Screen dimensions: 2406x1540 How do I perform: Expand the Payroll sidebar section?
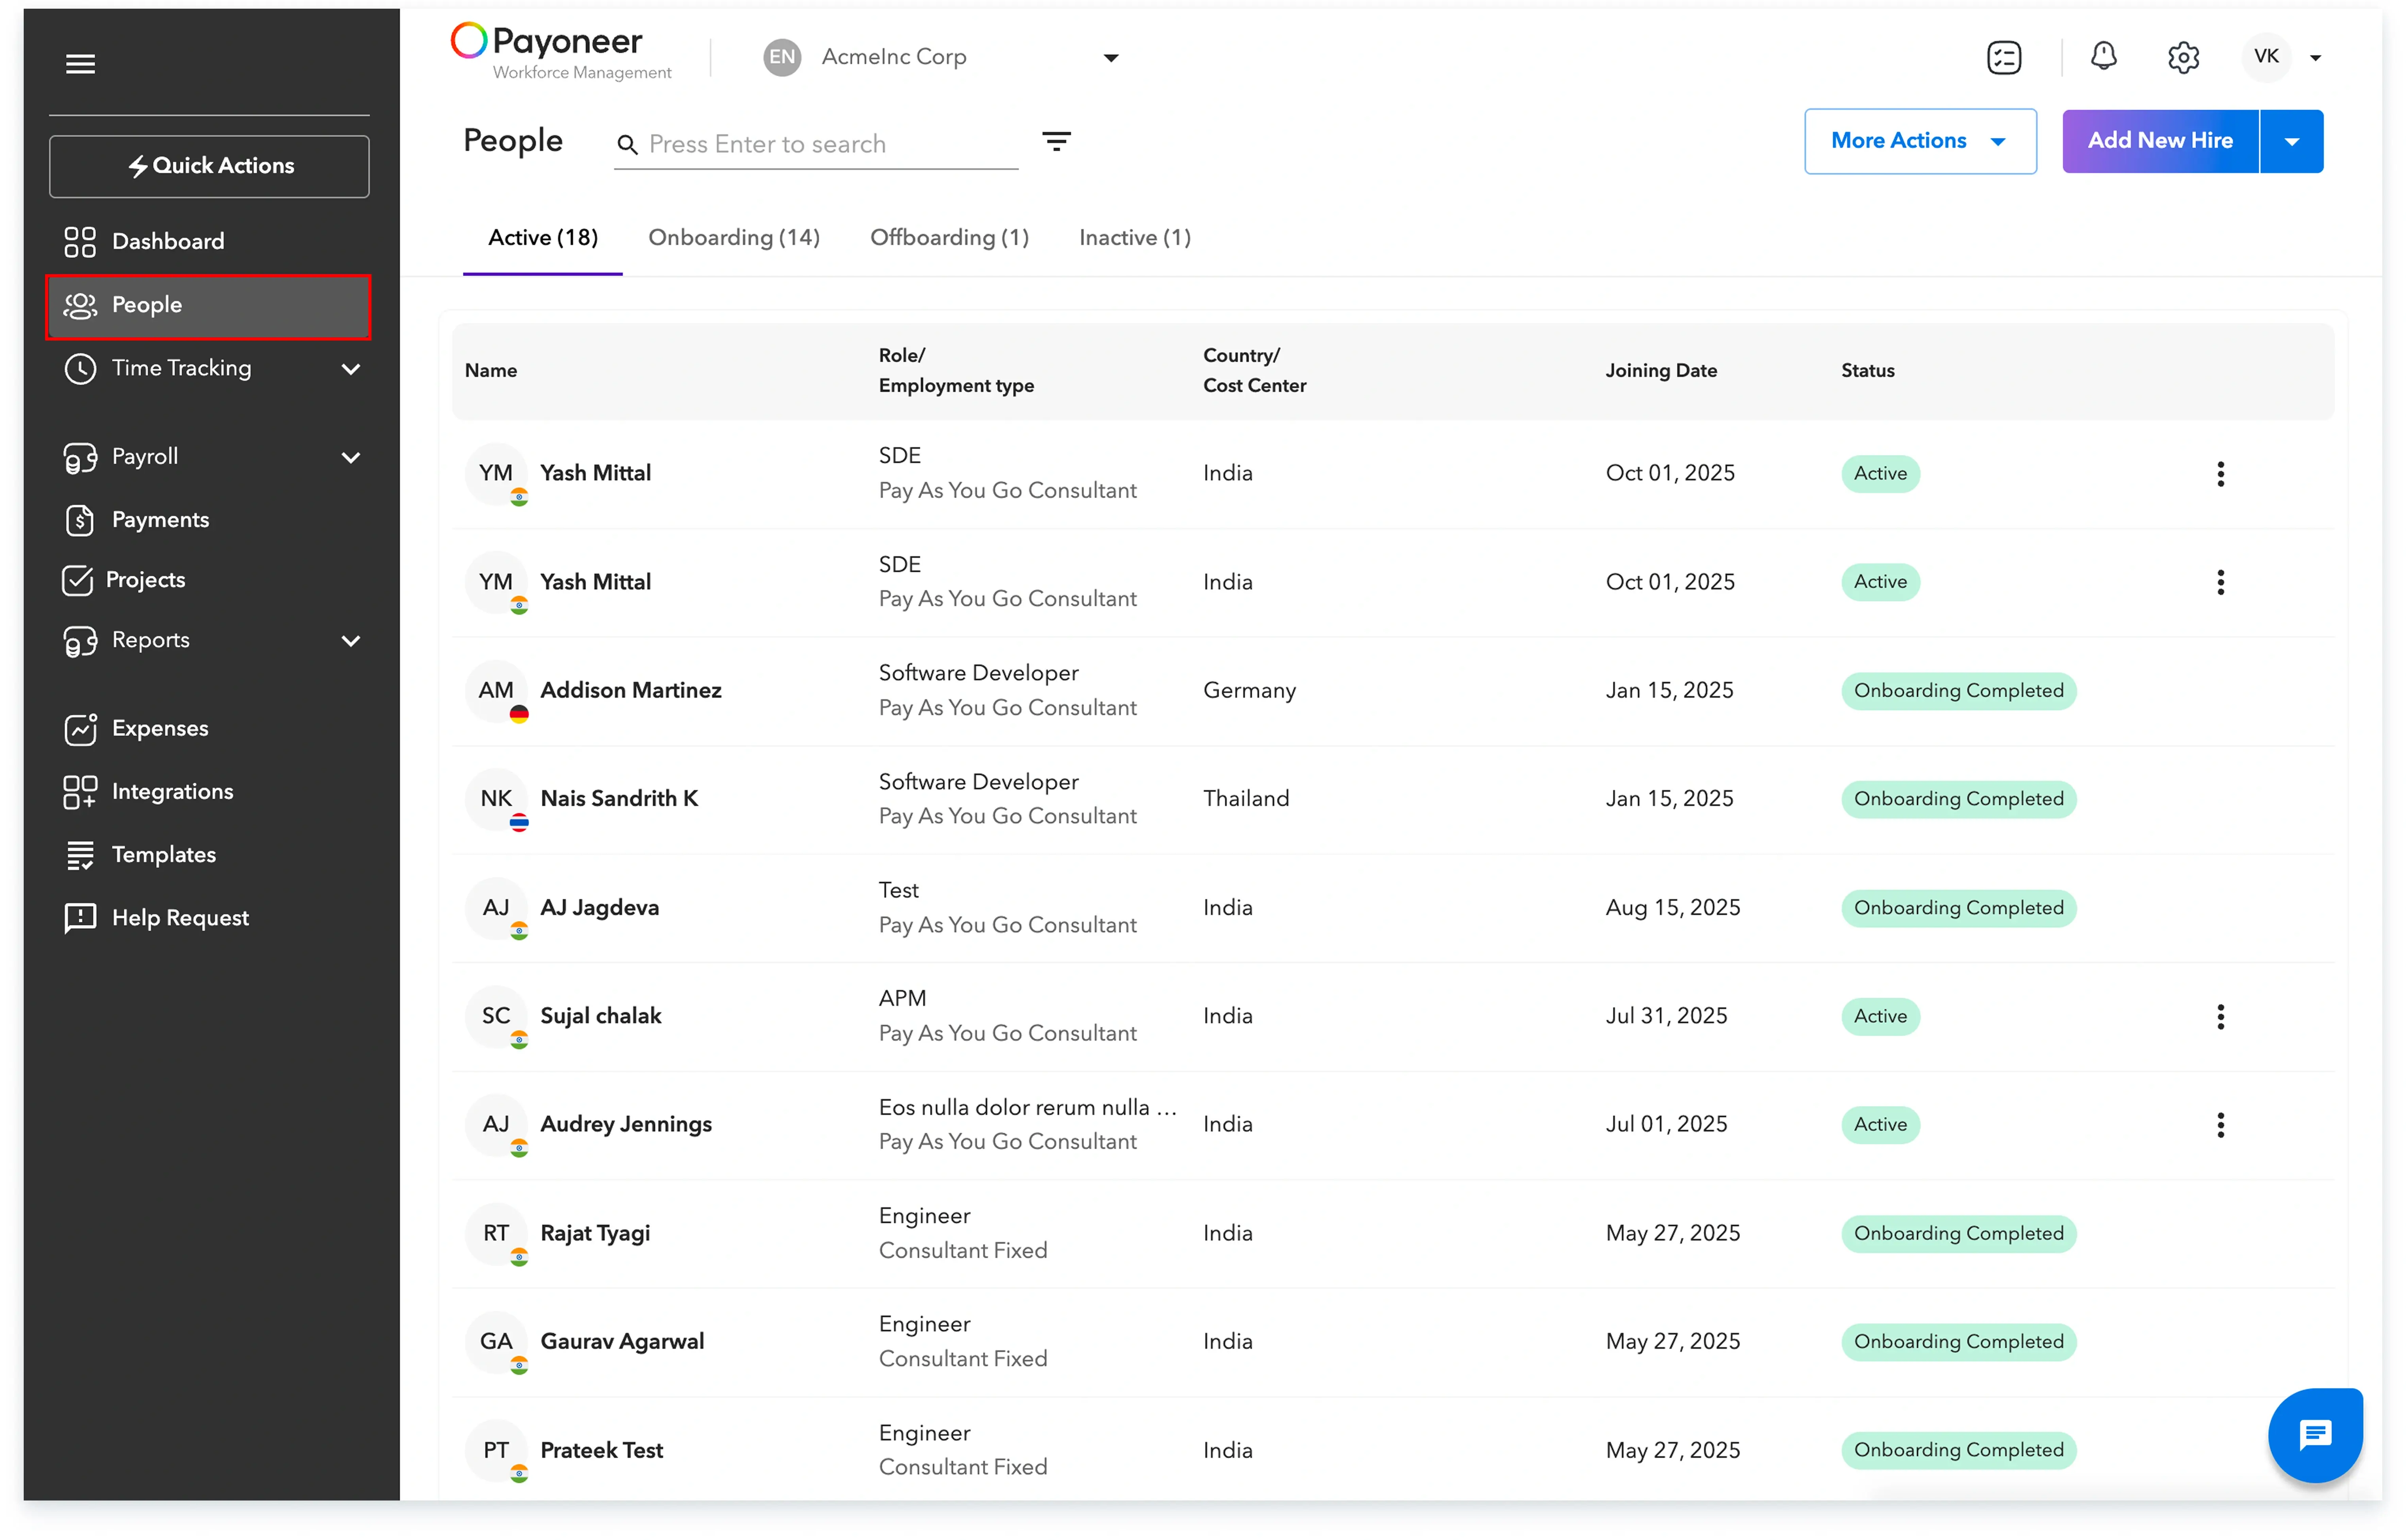click(350, 457)
